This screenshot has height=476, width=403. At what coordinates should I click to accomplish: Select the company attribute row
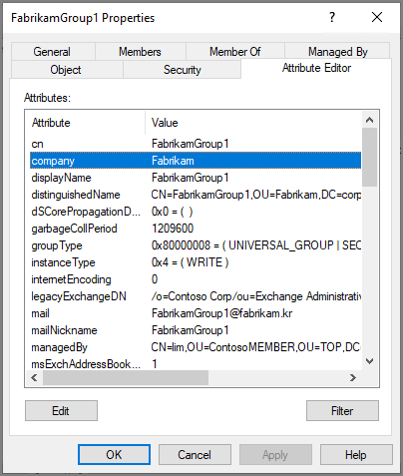[196, 161]
